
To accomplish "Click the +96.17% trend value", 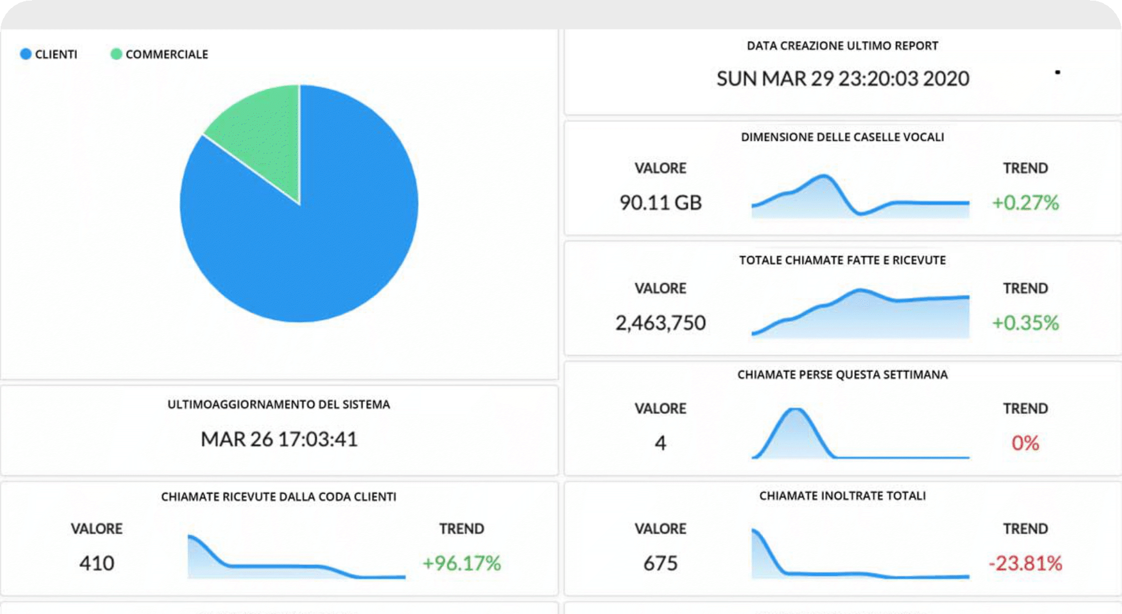I will 461,563.
